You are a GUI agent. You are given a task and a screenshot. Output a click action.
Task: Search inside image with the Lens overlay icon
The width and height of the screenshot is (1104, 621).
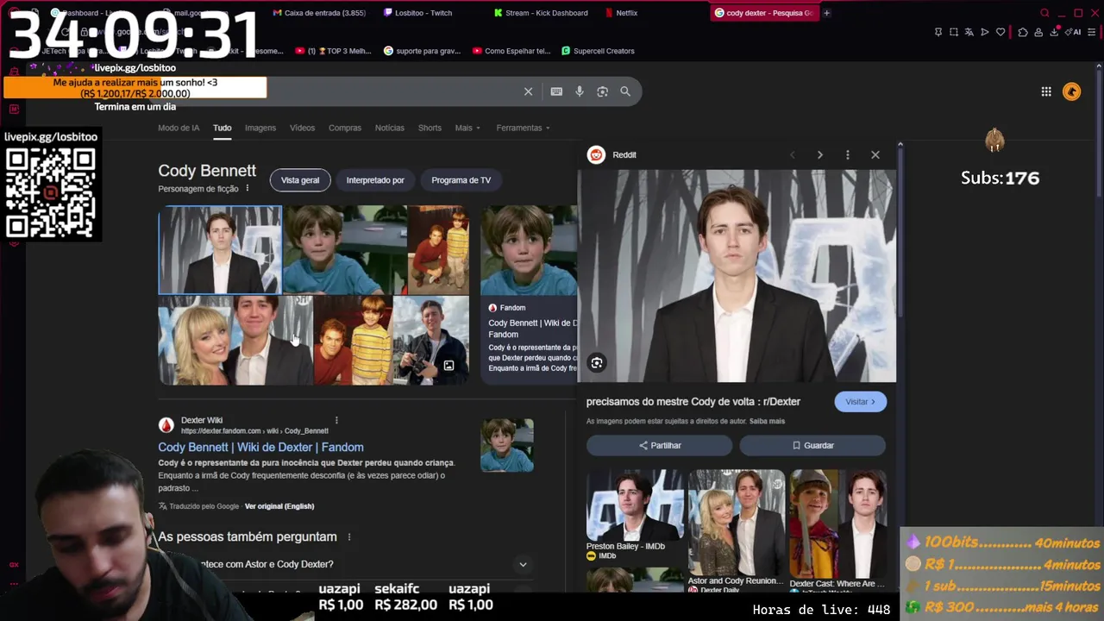coord(597,363)
